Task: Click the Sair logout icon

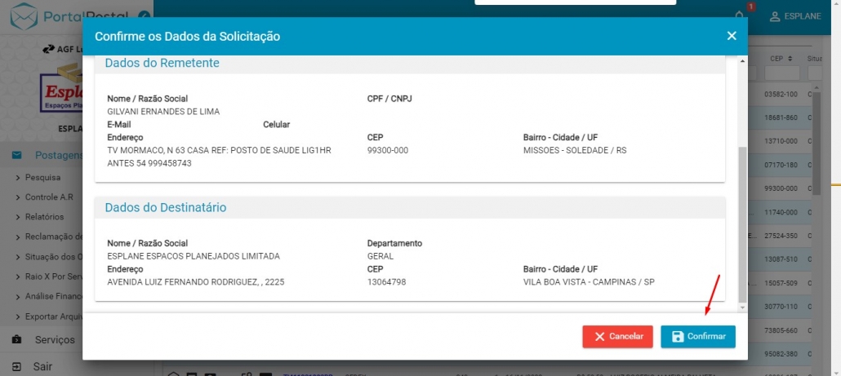Action: click(16, 366)
